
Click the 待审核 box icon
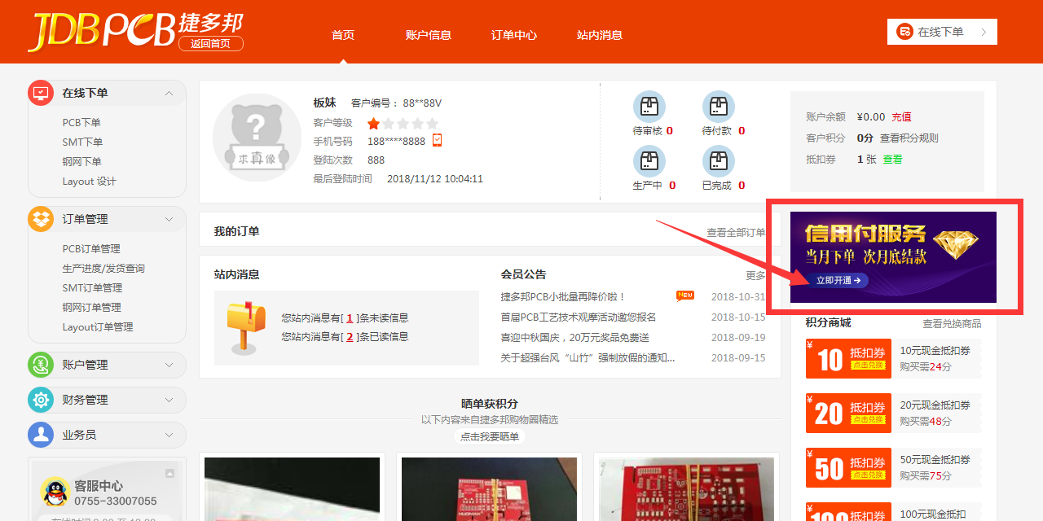pyautogui.click(x=649, y=107)
